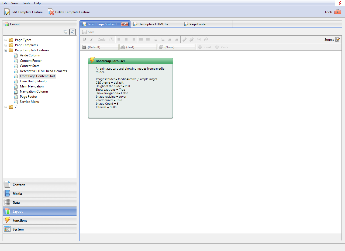Expand the Page Types folder
Image resolution: width=345 pixels, height=251 pixels.
(6, 40)
